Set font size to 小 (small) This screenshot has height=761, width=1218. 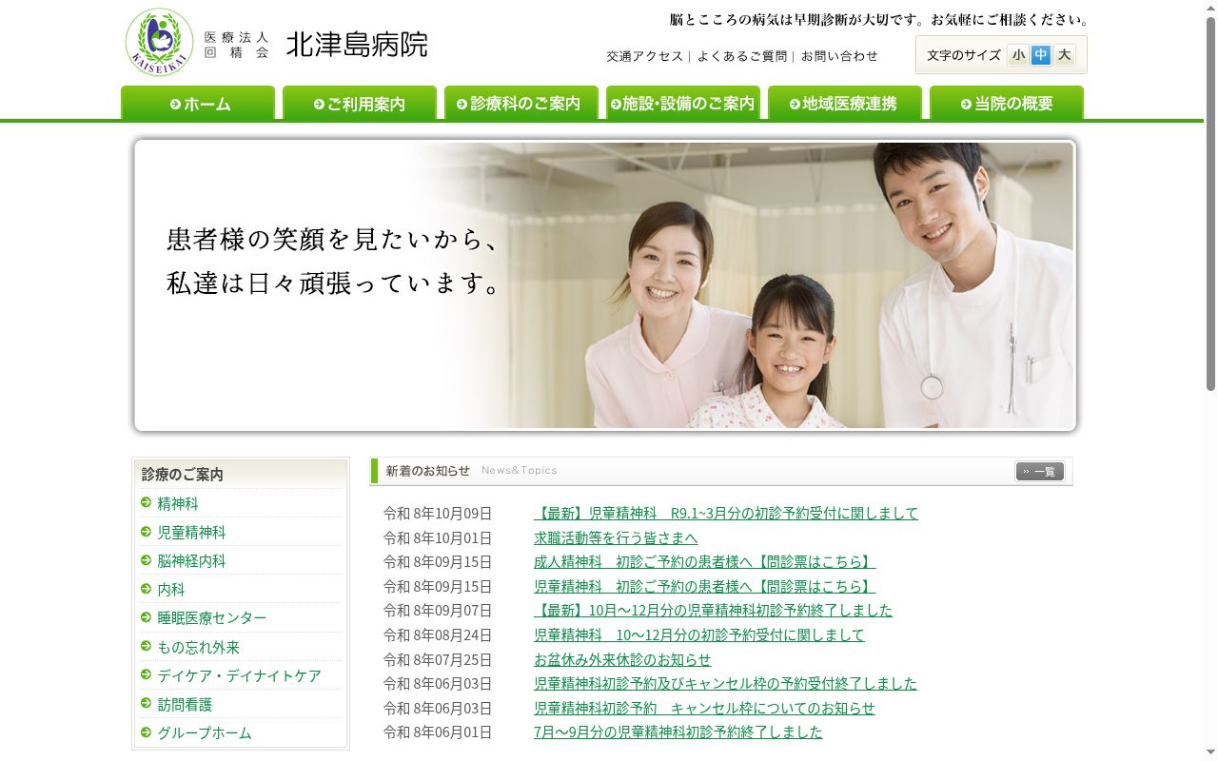point(1018,55)
